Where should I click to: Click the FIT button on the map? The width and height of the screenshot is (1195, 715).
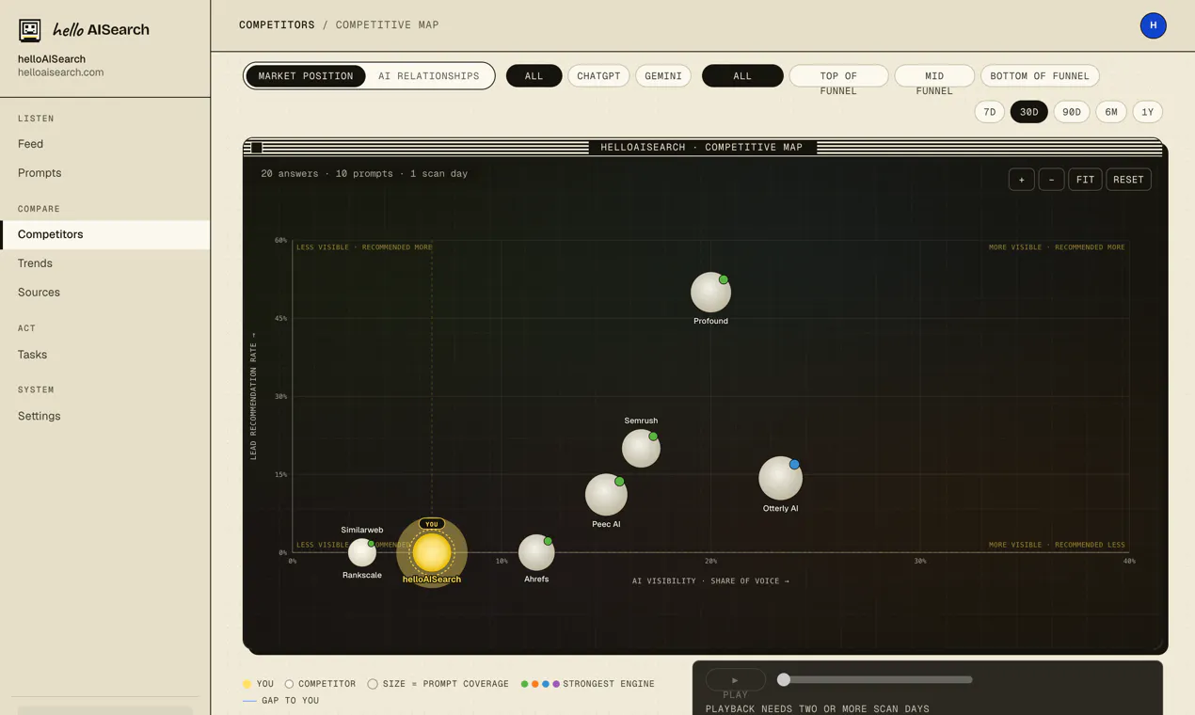point(1085,180)
